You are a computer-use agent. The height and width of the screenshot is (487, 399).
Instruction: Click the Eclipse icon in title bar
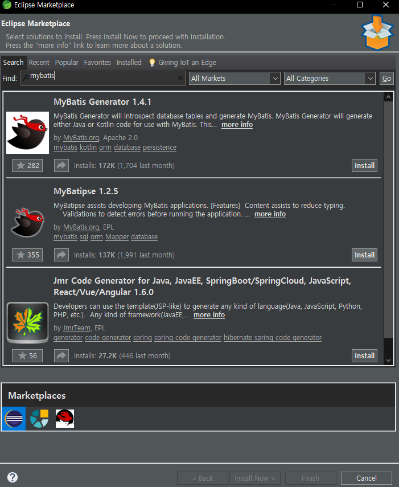7,5
